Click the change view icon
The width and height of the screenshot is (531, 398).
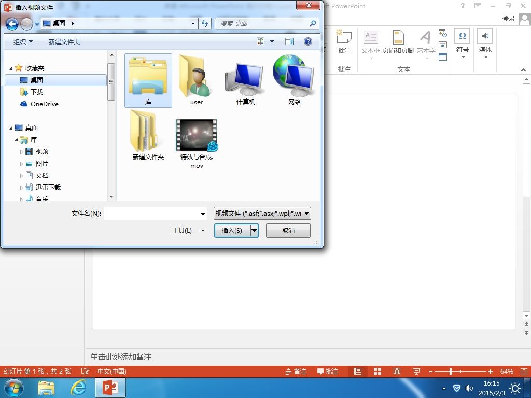tap(260, 41)
